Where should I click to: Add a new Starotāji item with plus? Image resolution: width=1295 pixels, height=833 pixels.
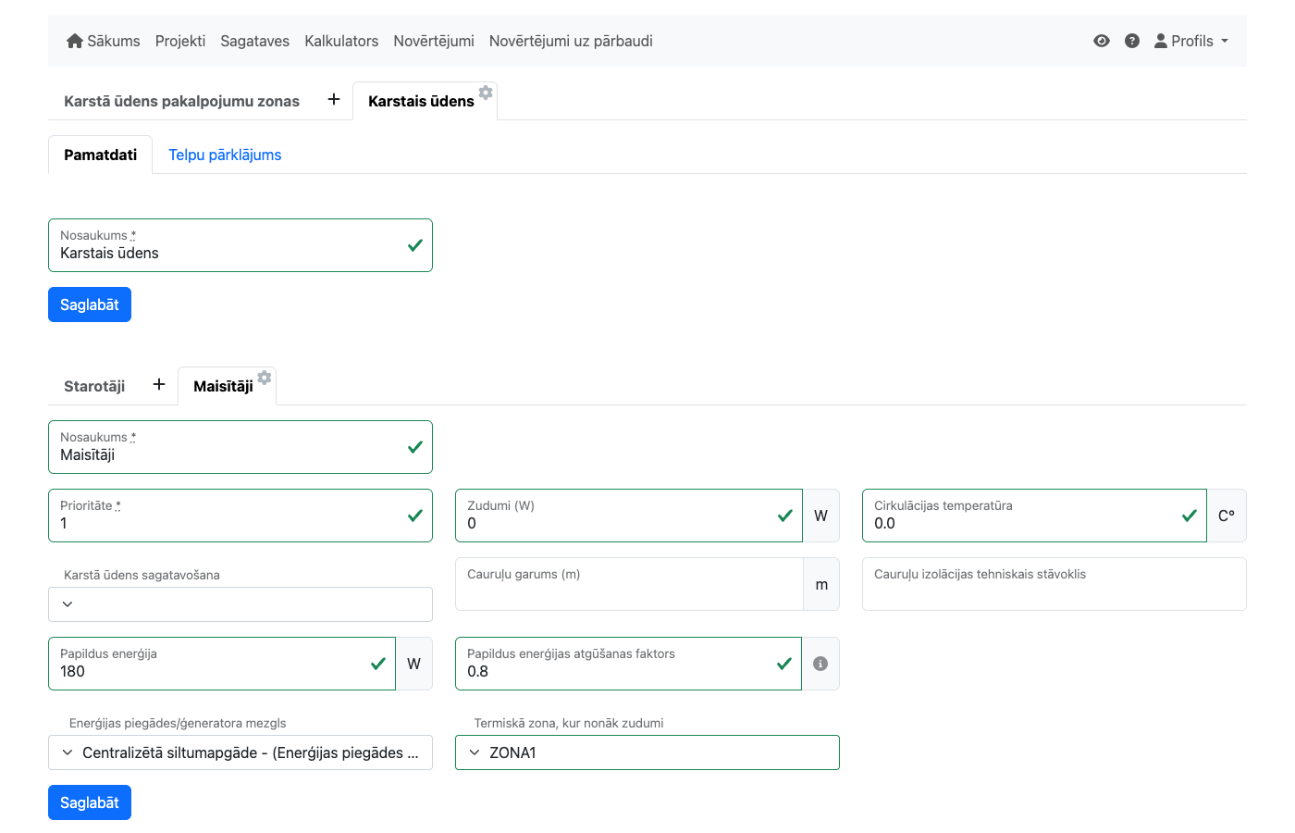pyautogui.click(x=159, y=385)
